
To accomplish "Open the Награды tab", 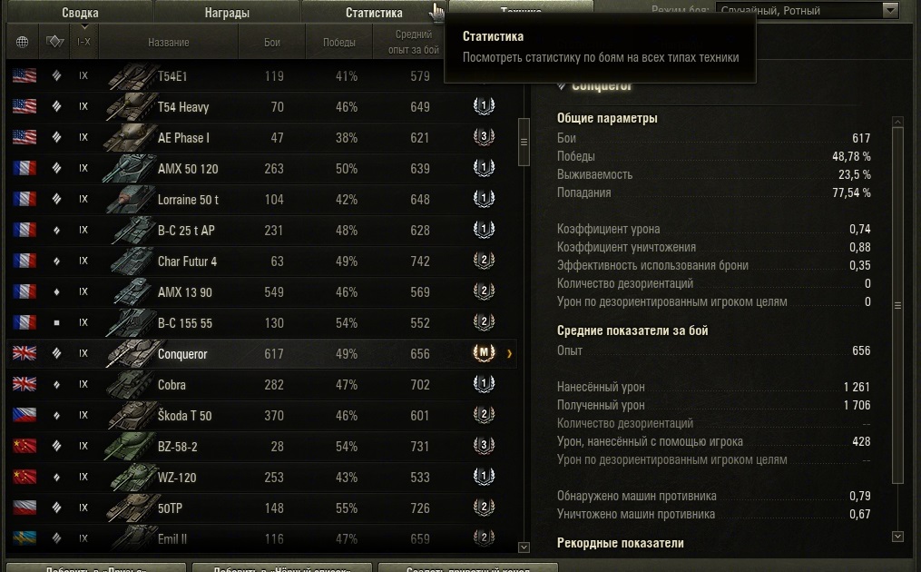I will 227,13.
